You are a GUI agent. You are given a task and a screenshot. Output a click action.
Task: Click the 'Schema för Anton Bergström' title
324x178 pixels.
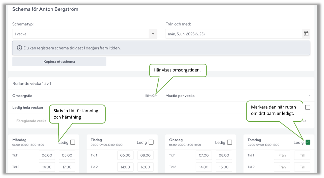point(45,9)
